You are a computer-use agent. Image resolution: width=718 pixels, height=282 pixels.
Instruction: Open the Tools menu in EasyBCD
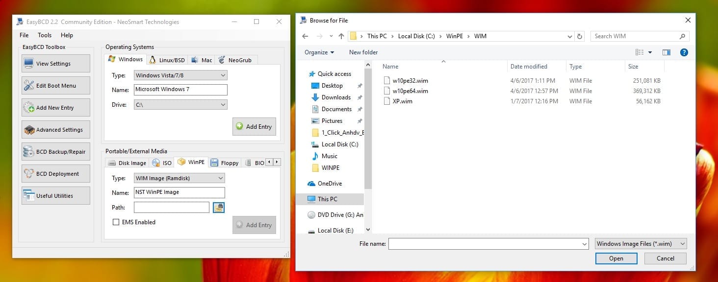point(45,35)
